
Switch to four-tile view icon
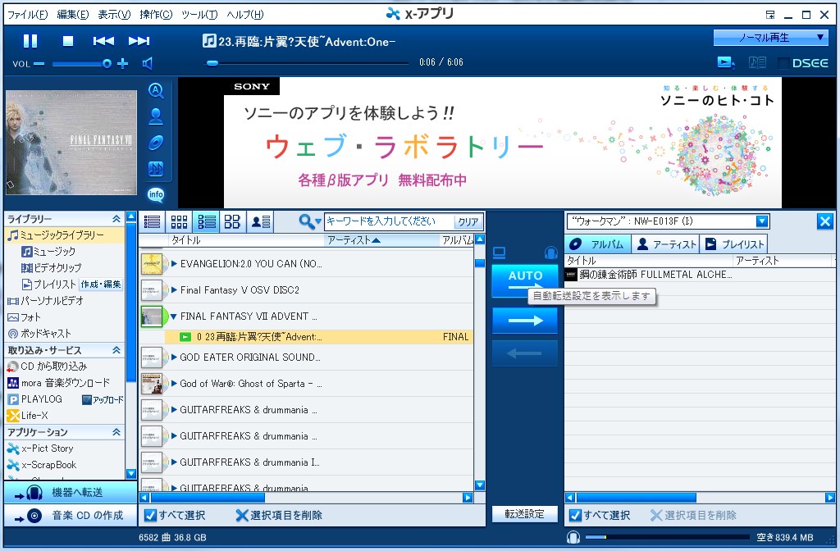tap(232, 221)
